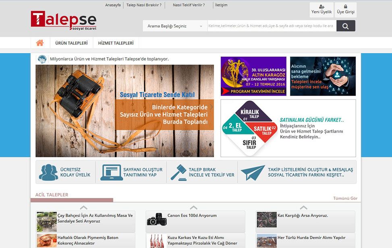392x248 pixels.
Task: Click up chevron above middle Acil Talepler column
Action: [193, 207]
